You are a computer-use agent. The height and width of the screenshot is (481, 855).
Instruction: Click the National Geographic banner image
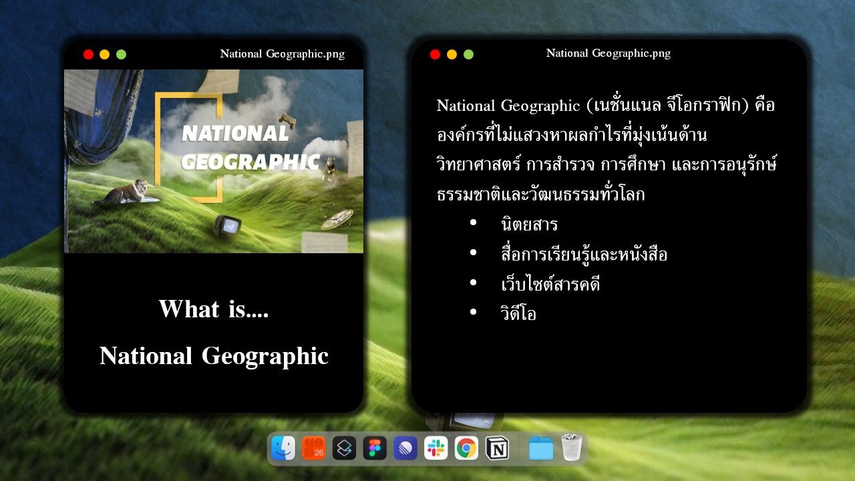tap(214, 161)
